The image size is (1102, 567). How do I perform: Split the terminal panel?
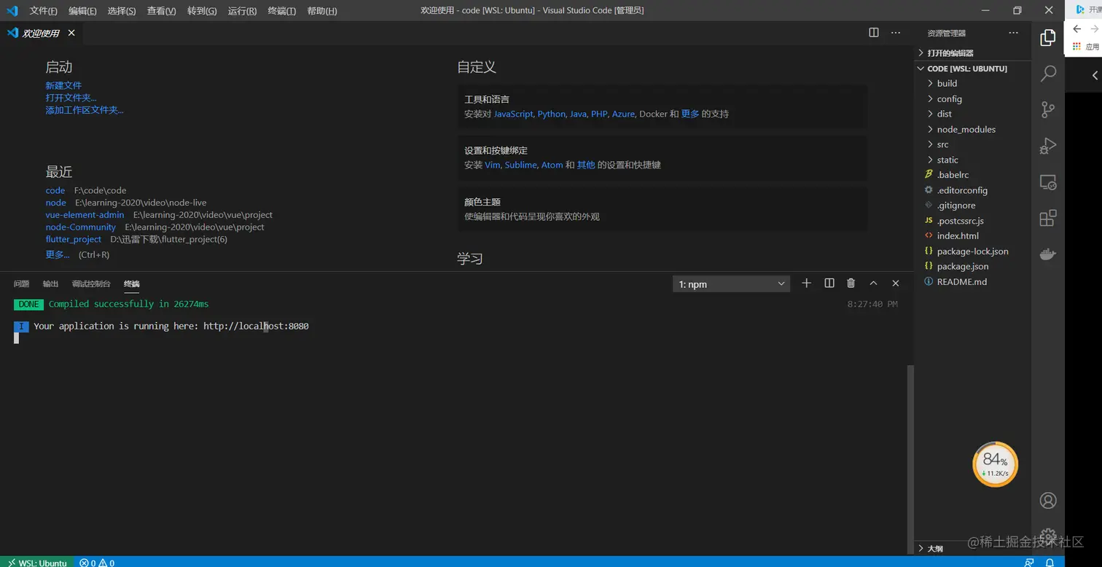coord(829,283)
